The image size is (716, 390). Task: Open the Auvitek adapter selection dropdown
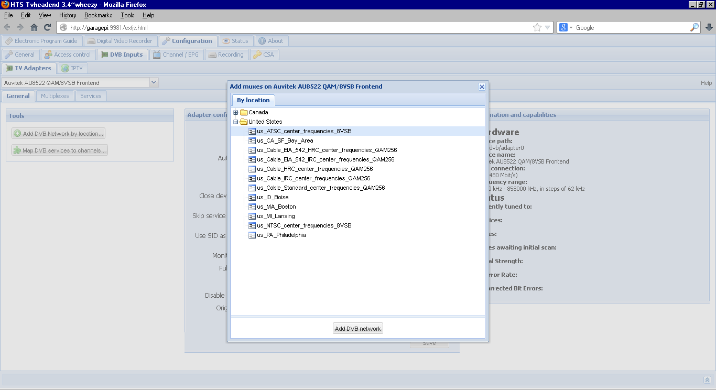click(154, 82)
